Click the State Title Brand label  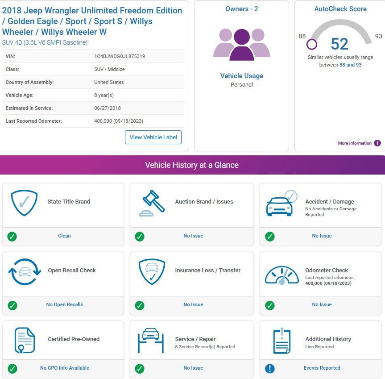coord(69,202)
